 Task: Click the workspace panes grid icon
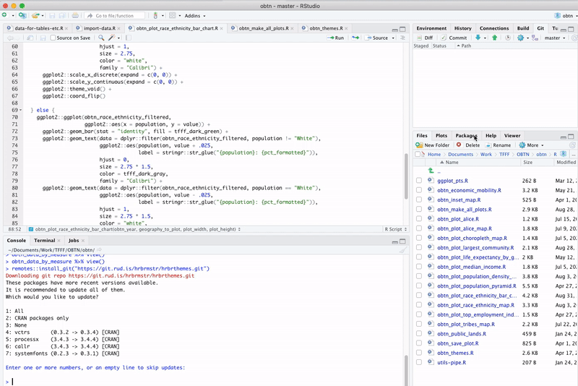point(173,15)
